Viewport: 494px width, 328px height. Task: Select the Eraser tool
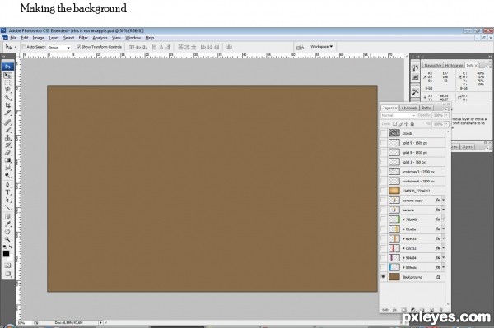pos(7,153)
